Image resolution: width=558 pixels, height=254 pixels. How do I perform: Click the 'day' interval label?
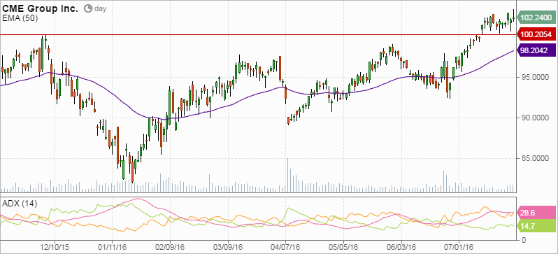point(100,9)
